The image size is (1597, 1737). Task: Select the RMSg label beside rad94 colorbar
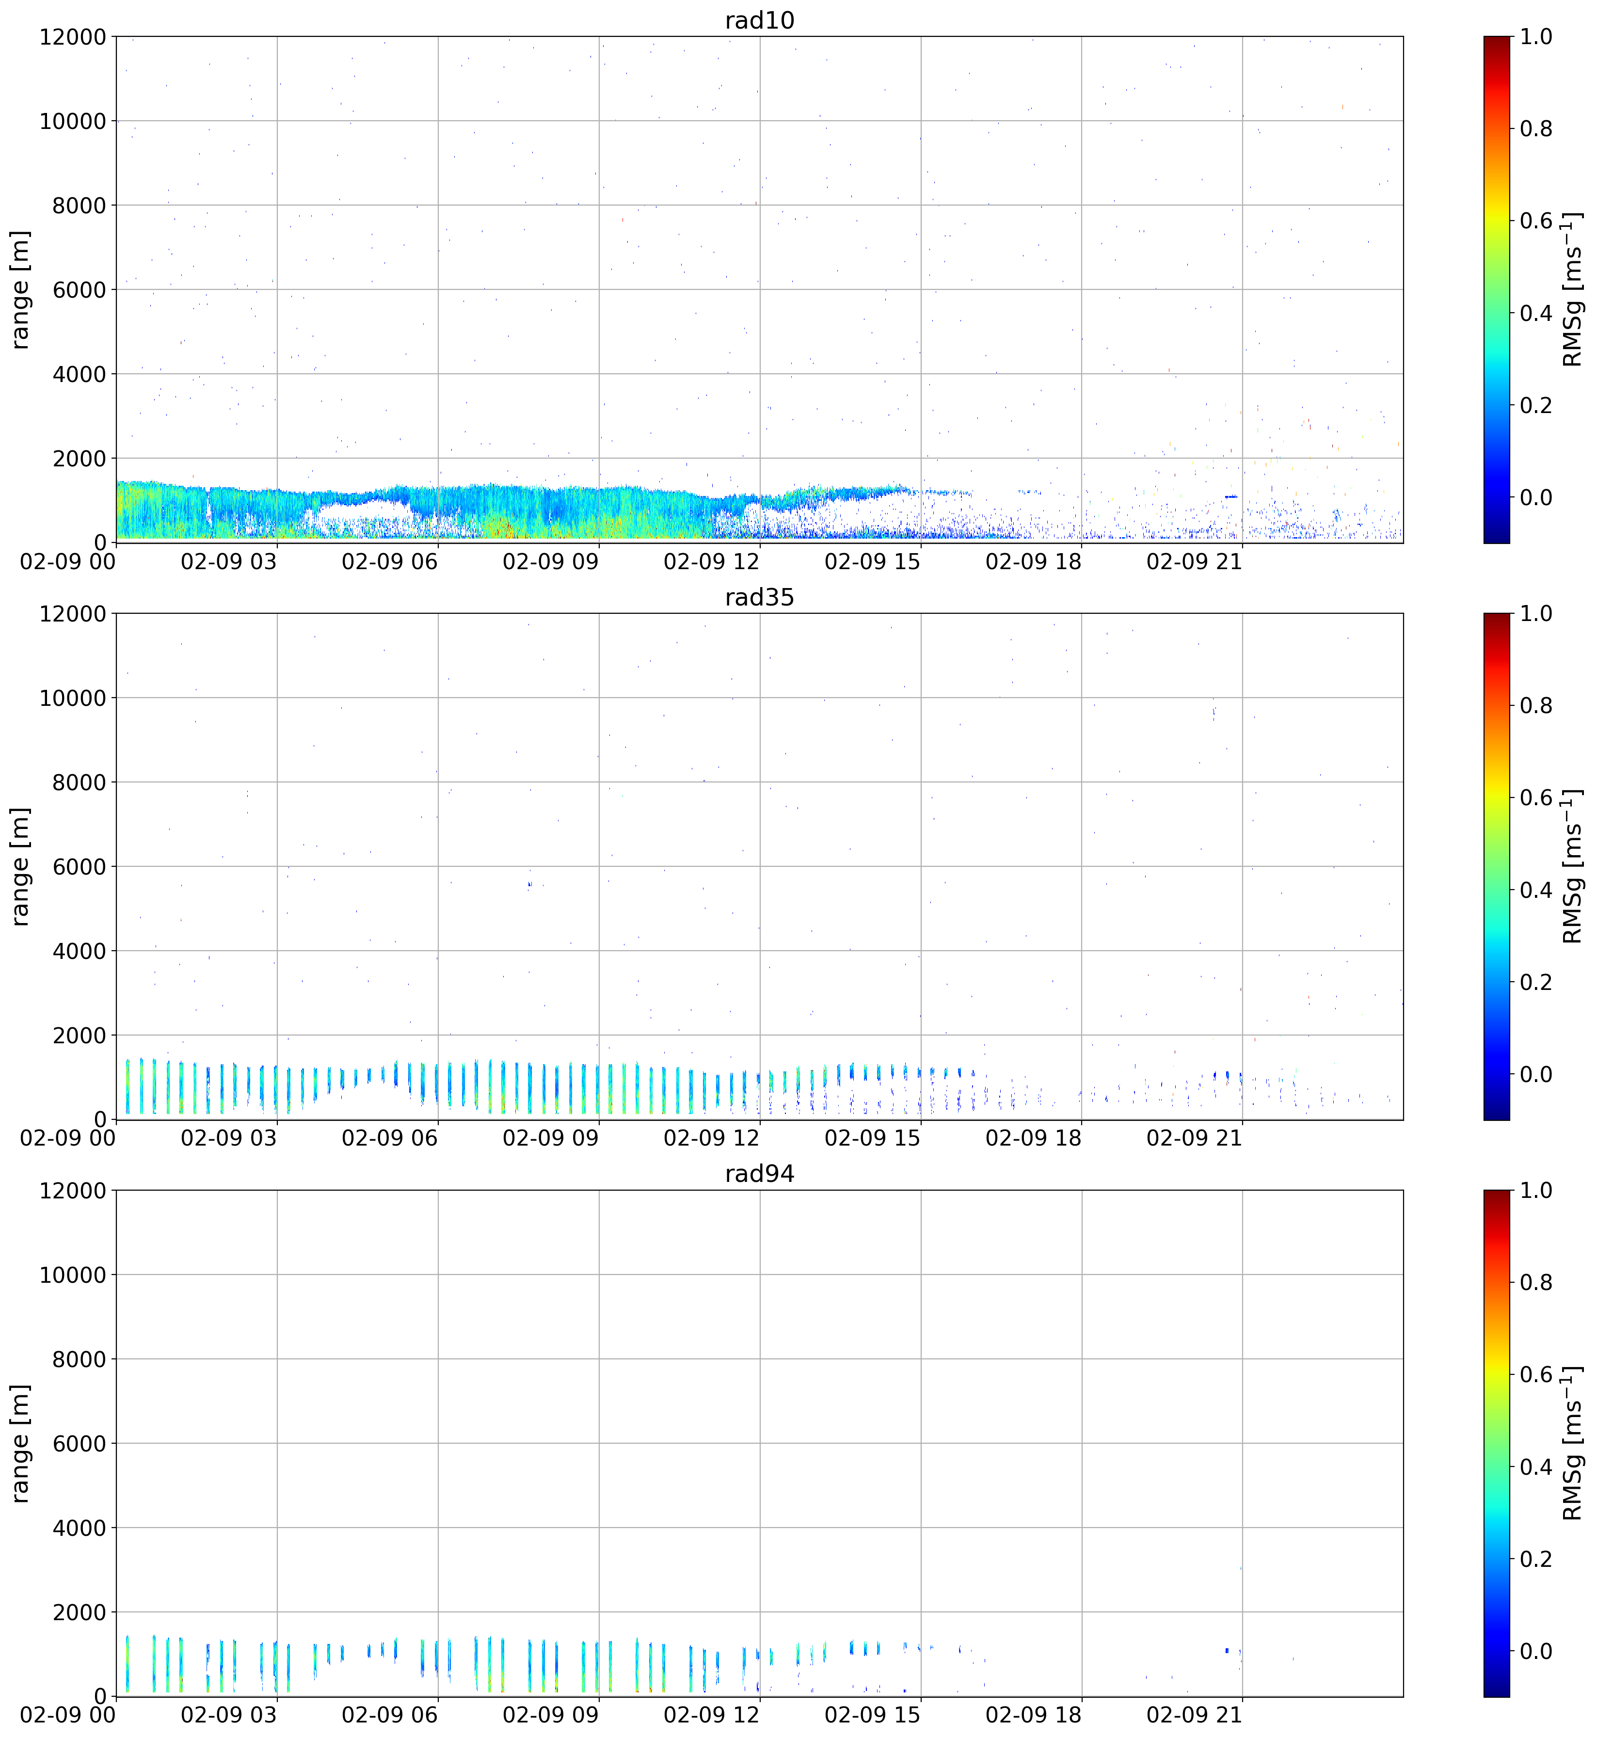click(x=1574, y=1443)
